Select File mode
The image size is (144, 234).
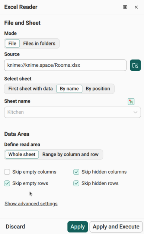(x=12, y=44)
